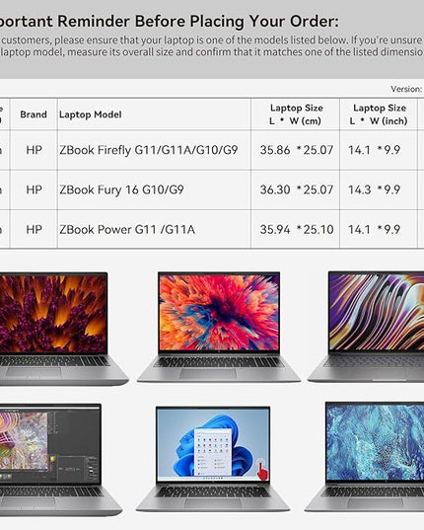Click the 35.94 * 25.10 cm size cell
The height and width of the screenshot is (530, 424).
click(296, 229)
